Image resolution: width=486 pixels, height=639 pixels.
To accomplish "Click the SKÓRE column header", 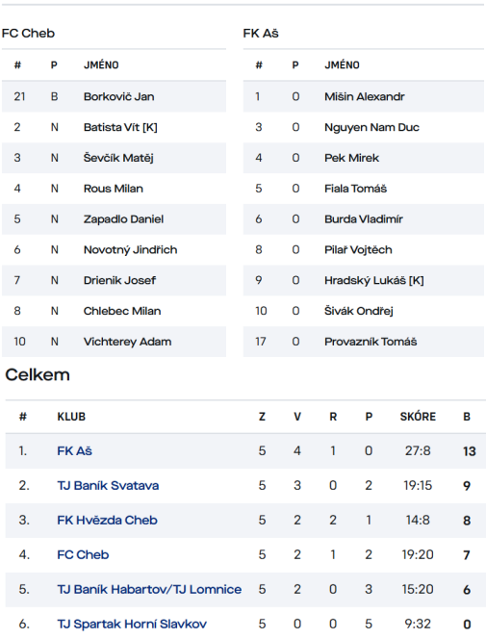I will [x=418, y=417].
